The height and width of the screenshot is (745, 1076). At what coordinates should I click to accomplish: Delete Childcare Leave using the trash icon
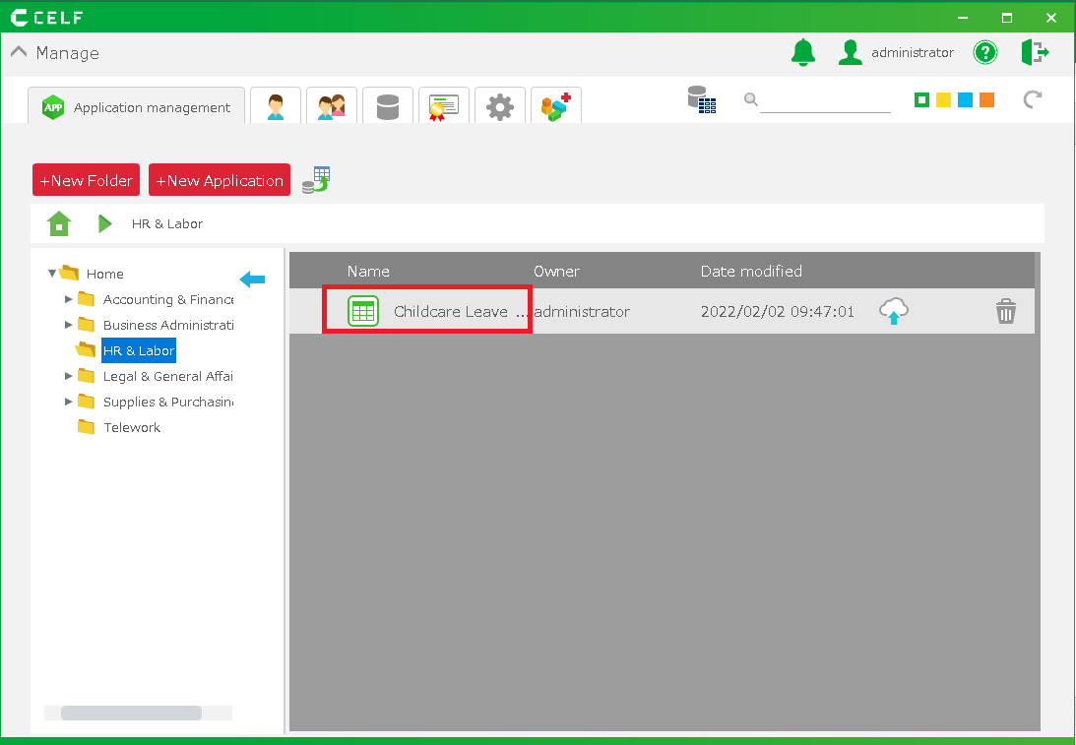tap(1004, 312)
